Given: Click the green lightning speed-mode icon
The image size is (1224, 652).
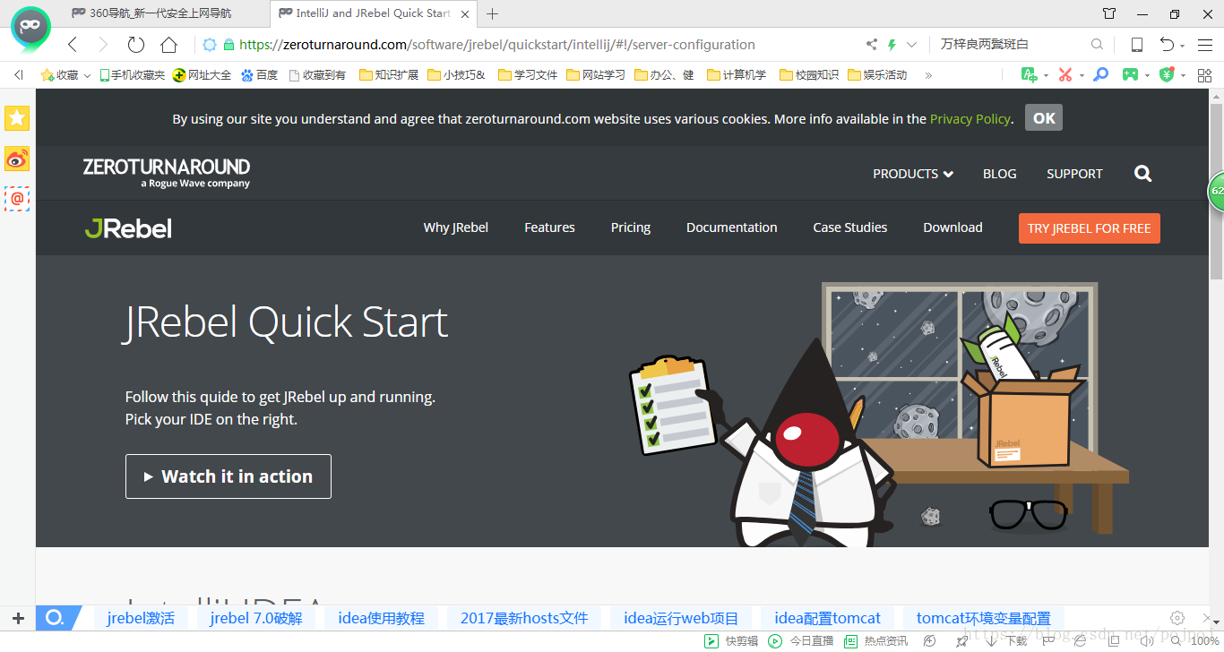Looking at the screenshot, I should [892, 45].
